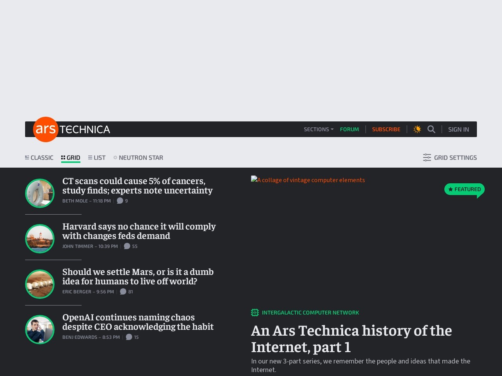Click Sign In
The height and width of the screenshot is (376, 502).
458,129
